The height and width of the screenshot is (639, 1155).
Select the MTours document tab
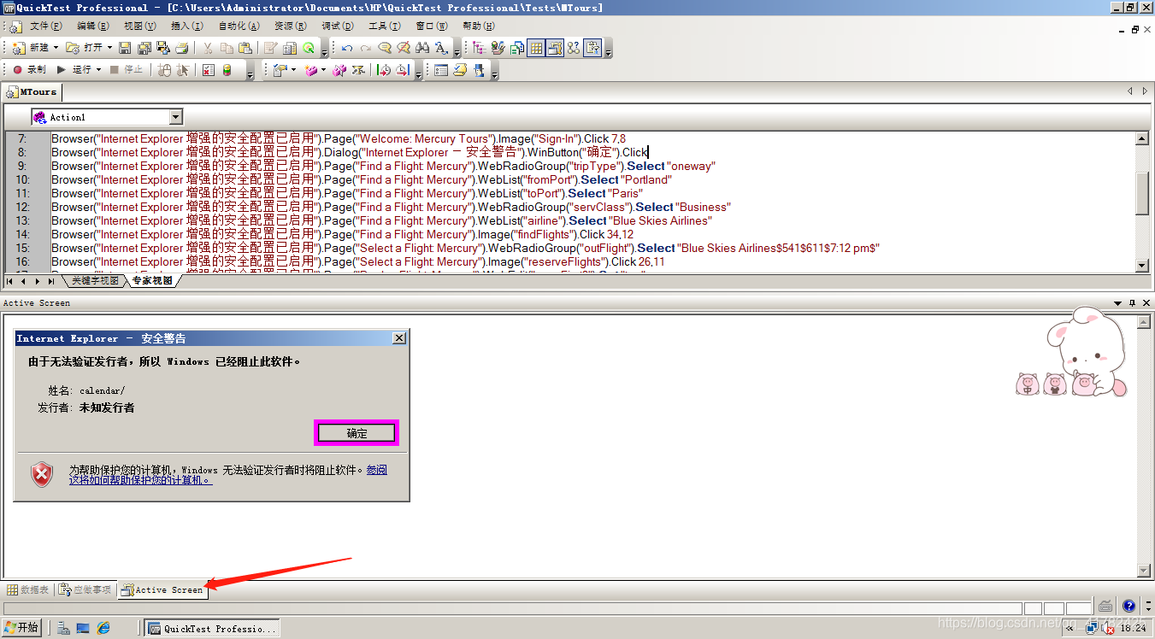32,91
